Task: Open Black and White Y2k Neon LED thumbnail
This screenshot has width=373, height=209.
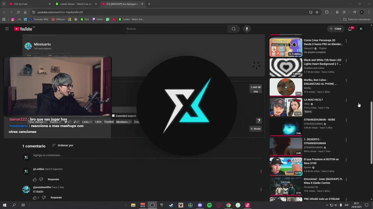Action: coord(286,67)
